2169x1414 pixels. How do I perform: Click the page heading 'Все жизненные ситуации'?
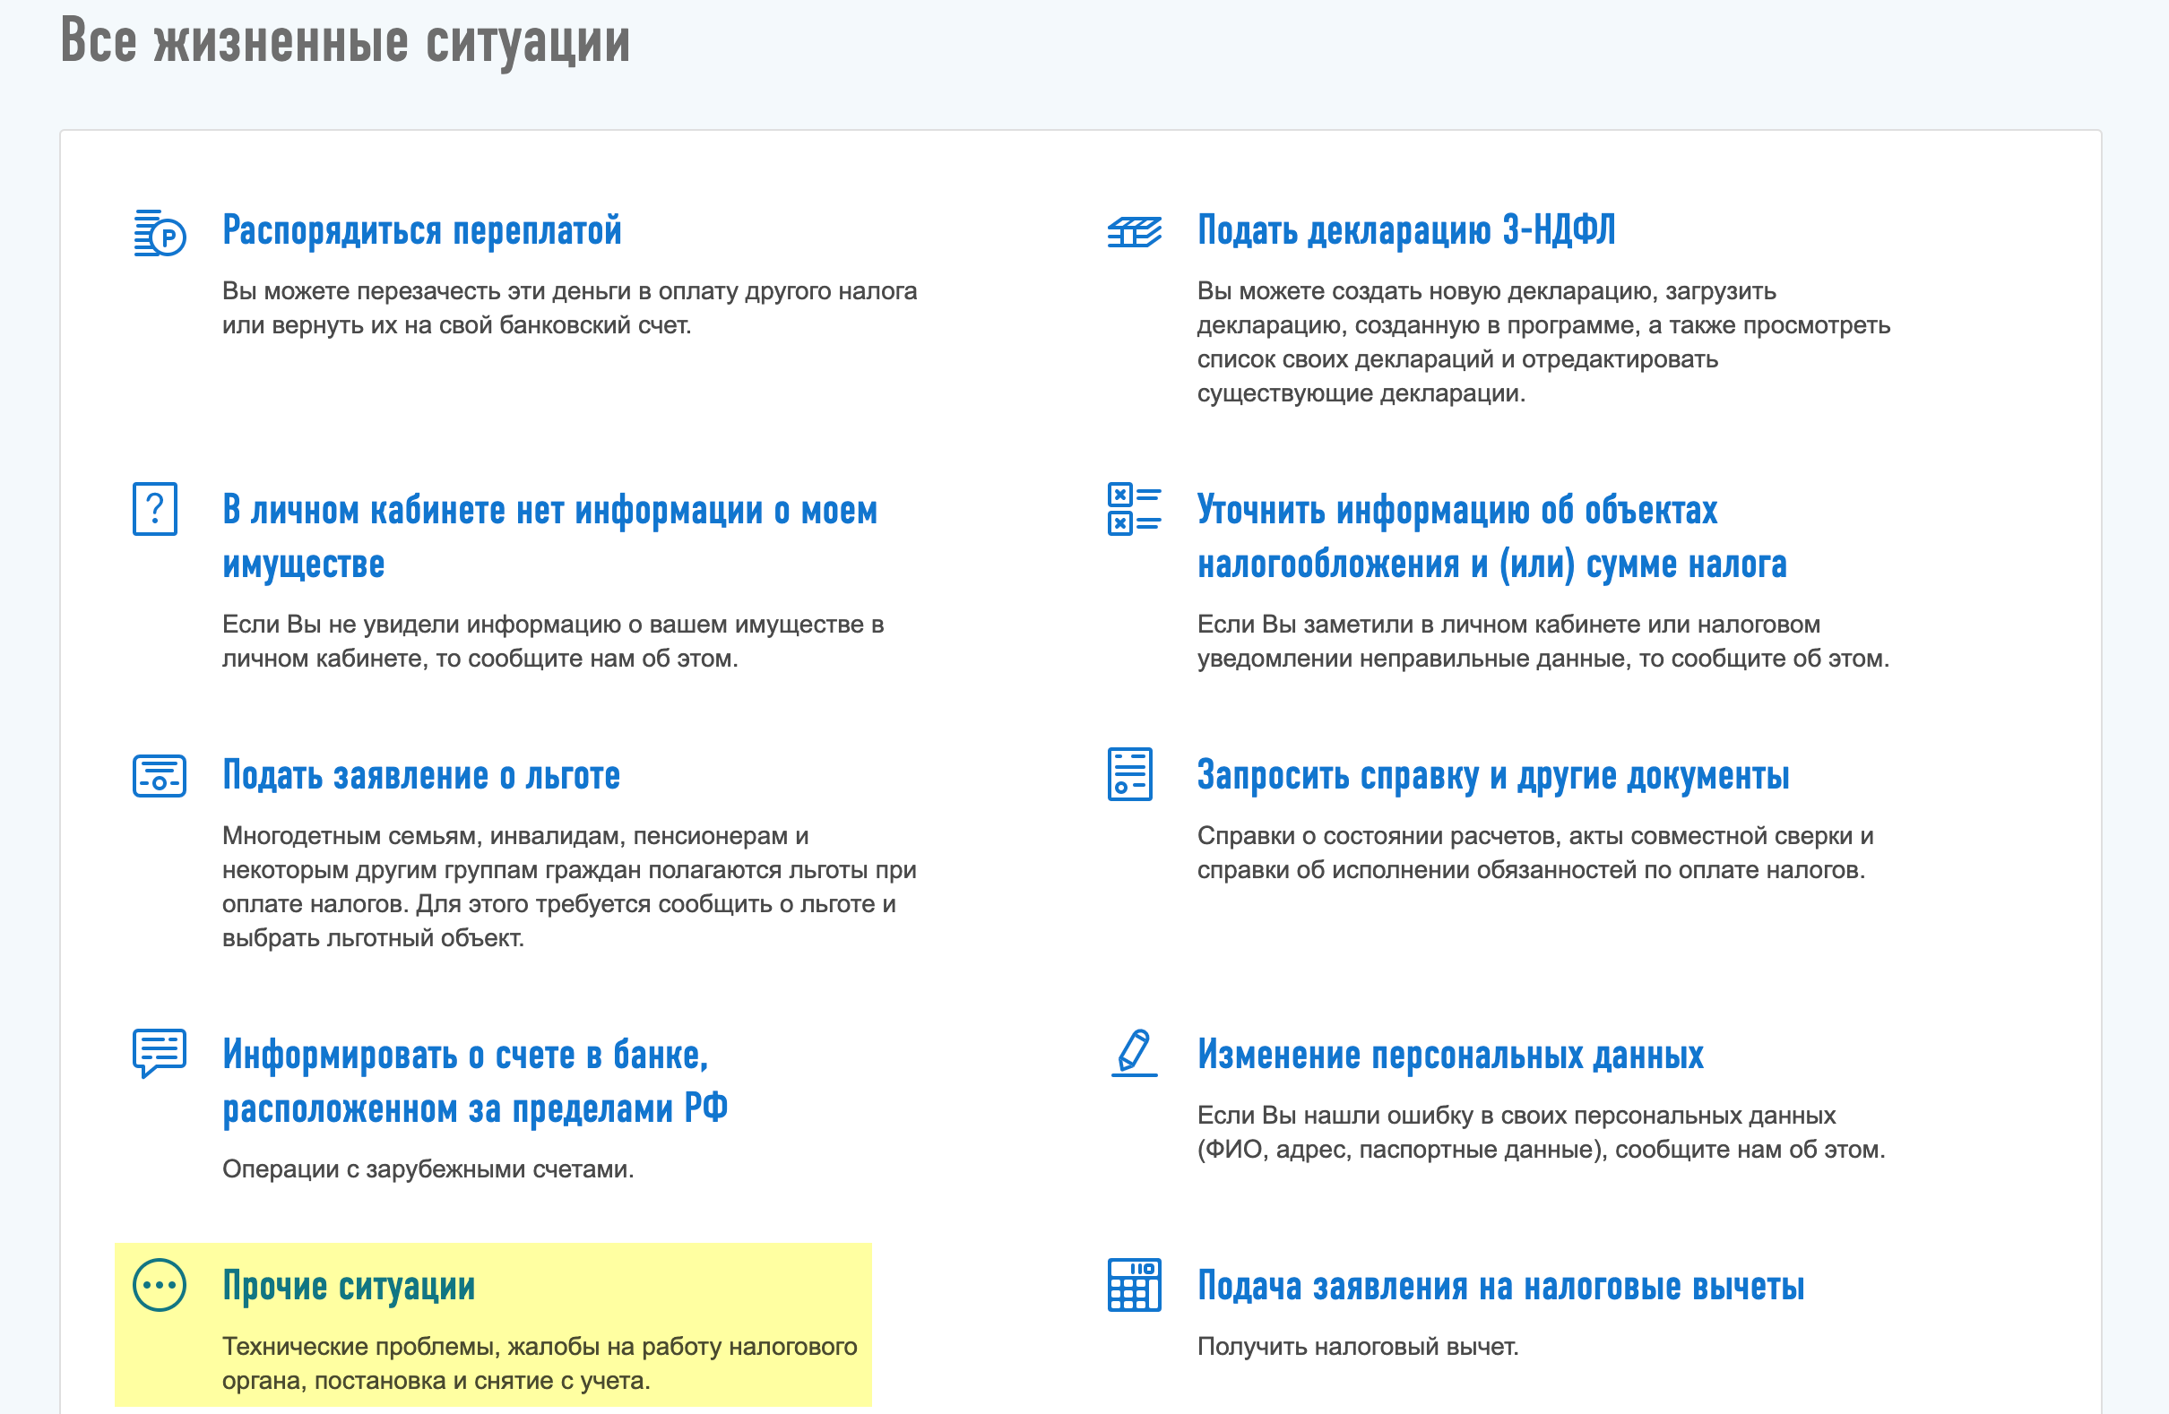tap(345, 41)
